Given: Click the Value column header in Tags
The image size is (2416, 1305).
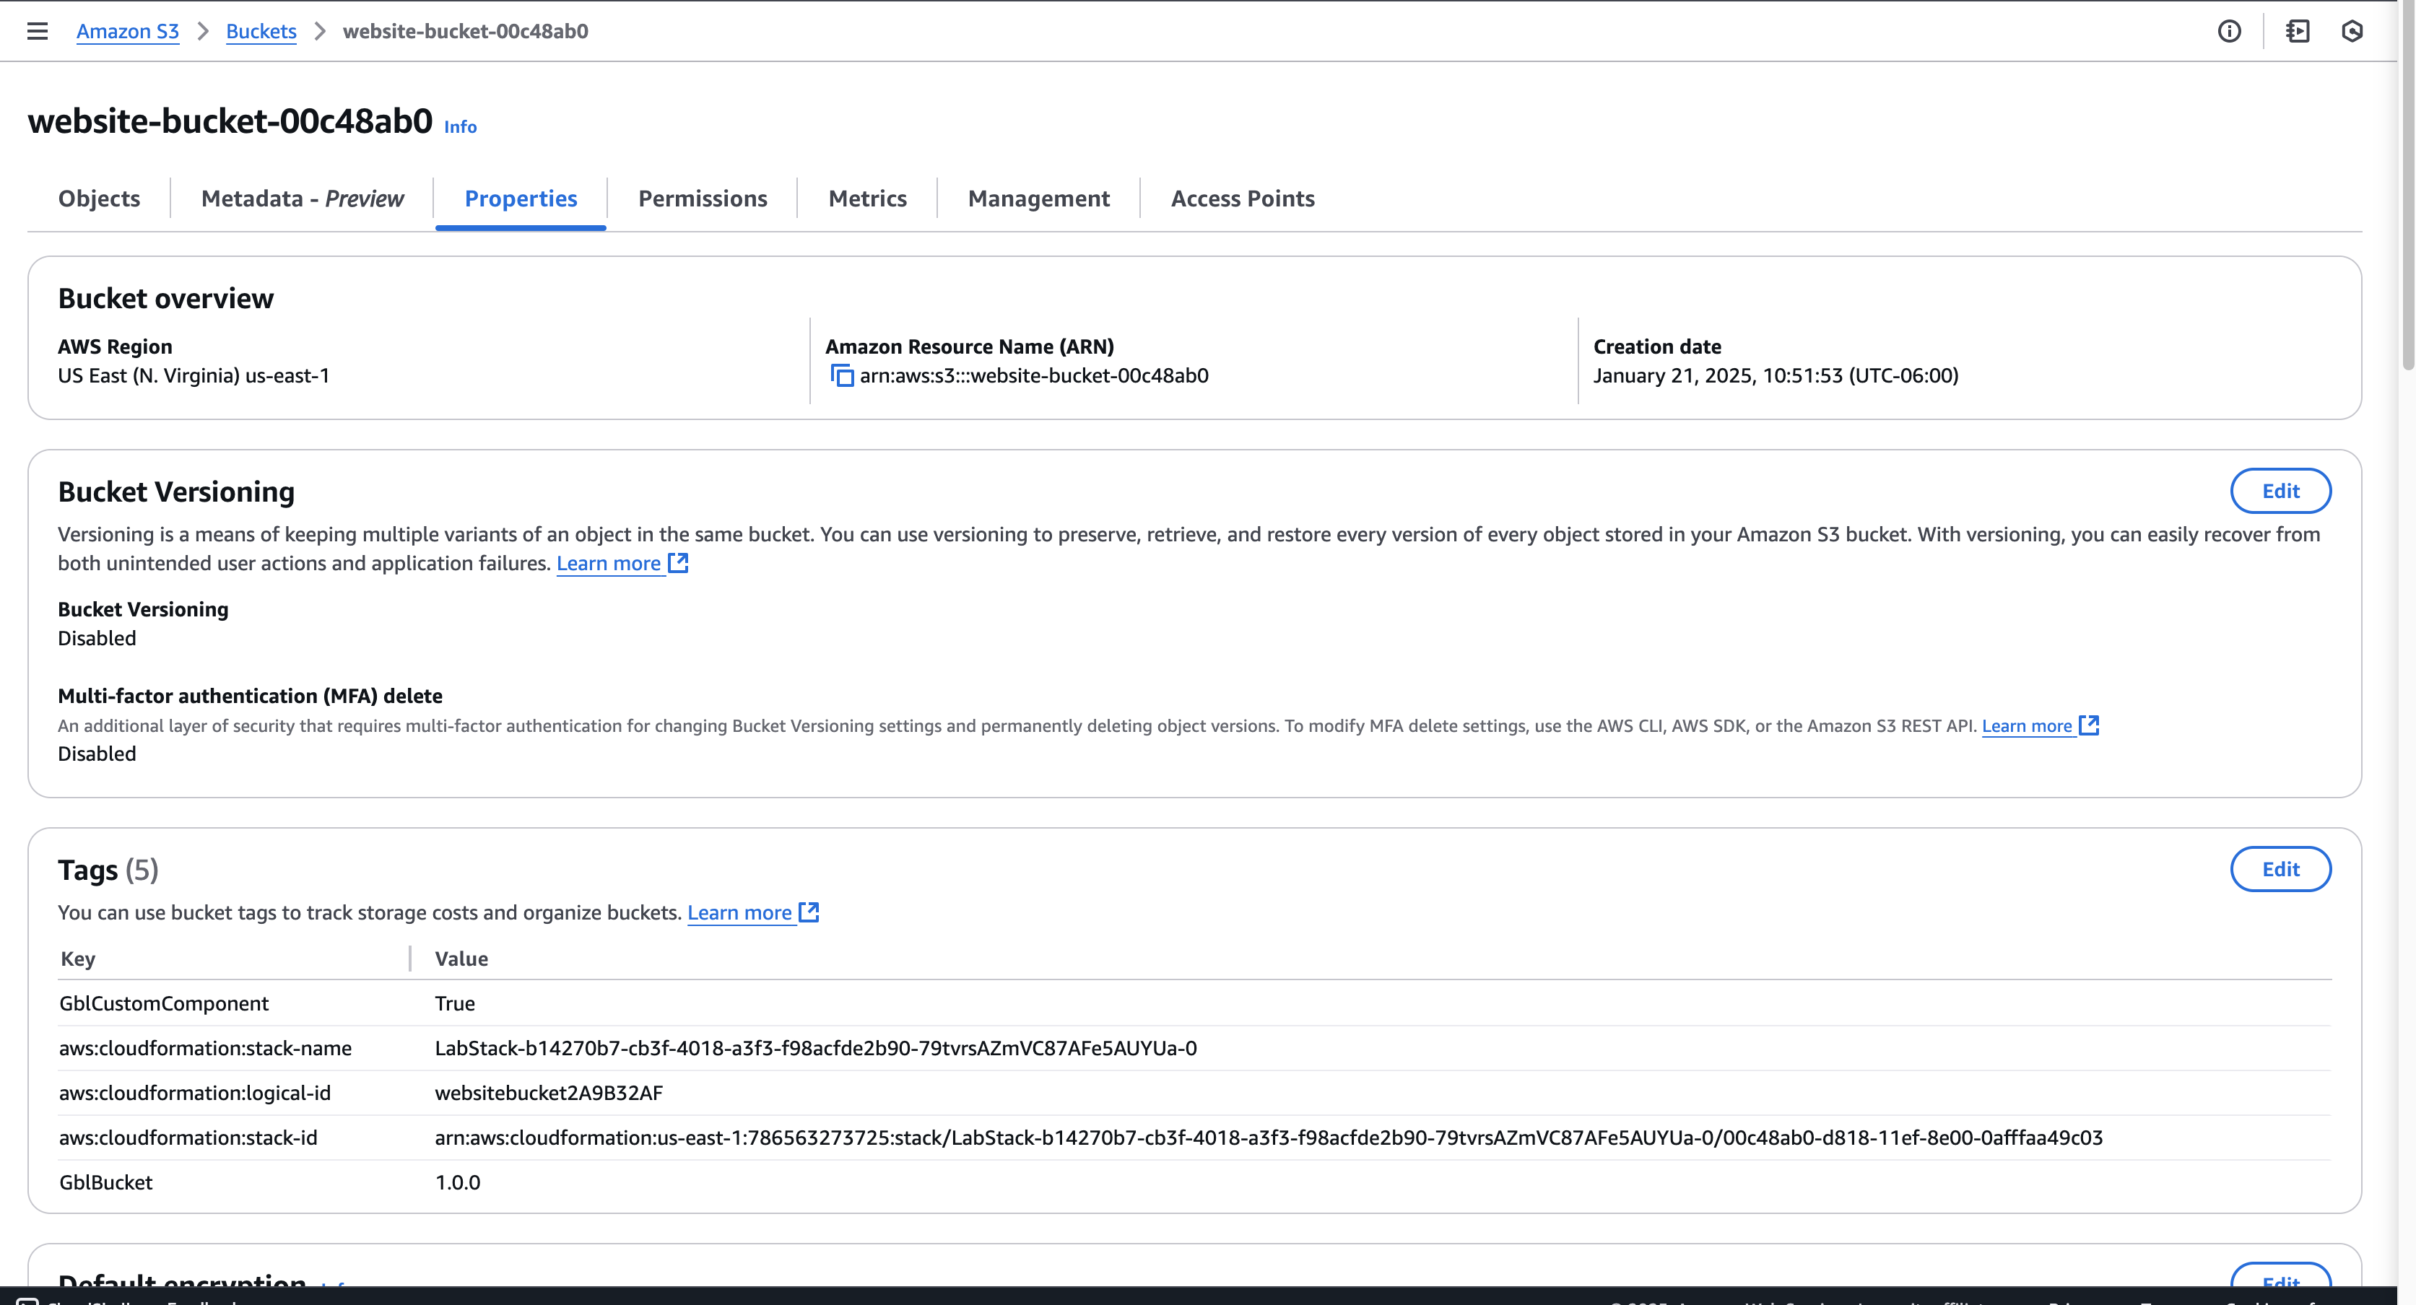Looking at the screenshot, I should point(461,958).
